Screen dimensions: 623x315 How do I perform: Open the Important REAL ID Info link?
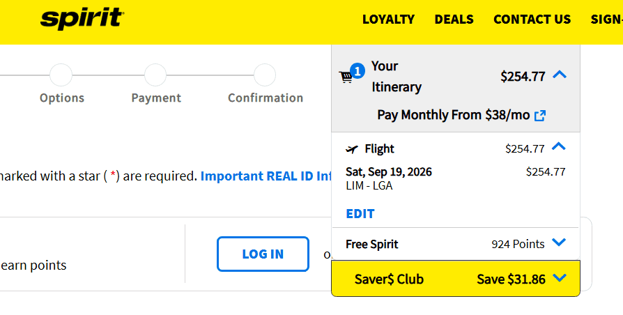(x=266, y=176)
